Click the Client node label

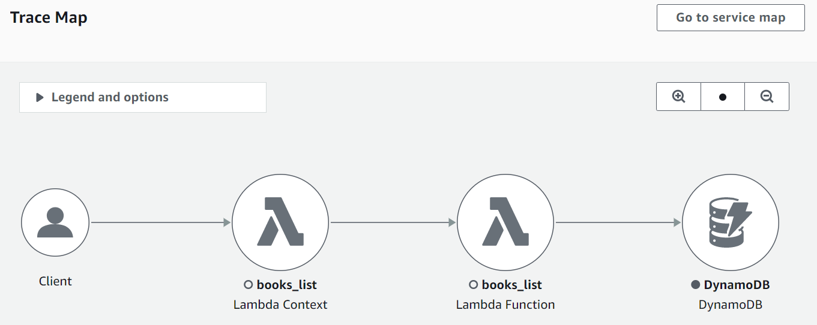pos(55,281)
